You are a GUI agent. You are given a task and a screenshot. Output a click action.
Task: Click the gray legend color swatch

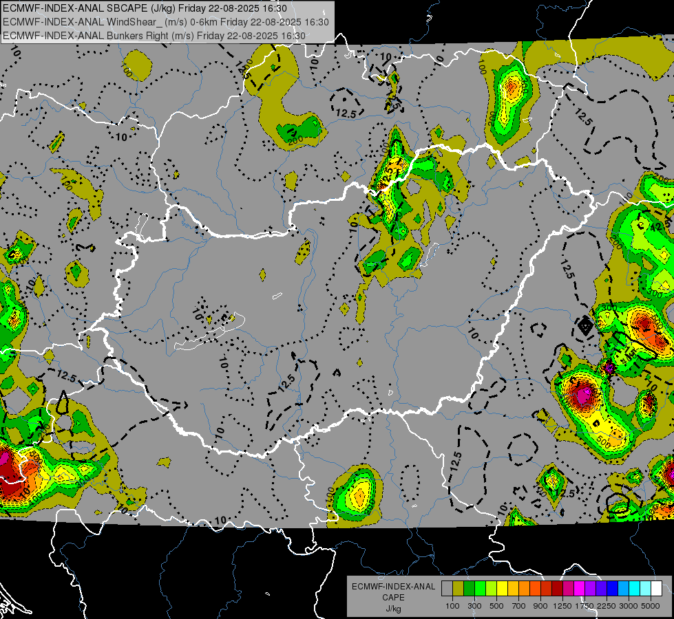(447, 589)
